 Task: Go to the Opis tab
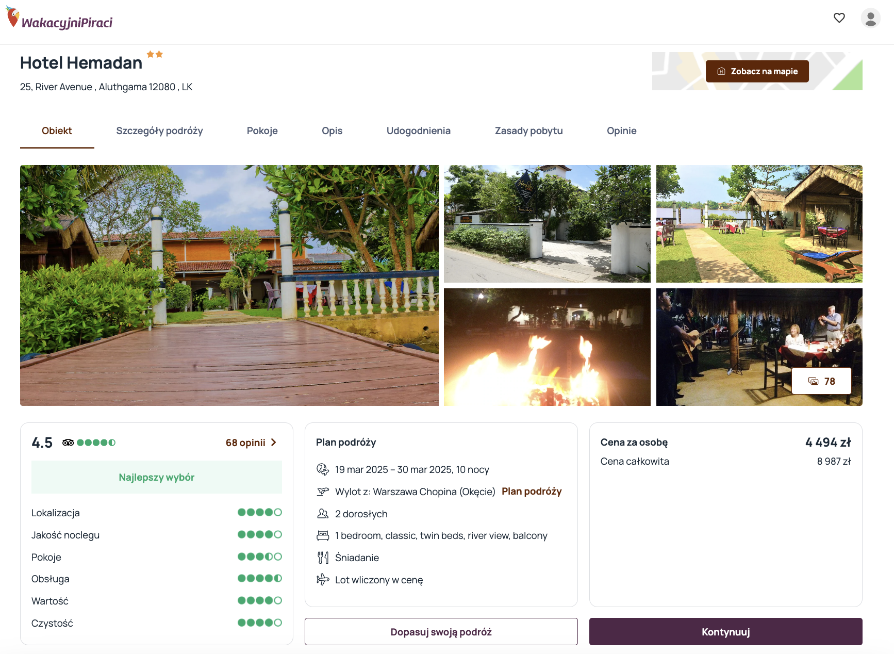(332, 131)
